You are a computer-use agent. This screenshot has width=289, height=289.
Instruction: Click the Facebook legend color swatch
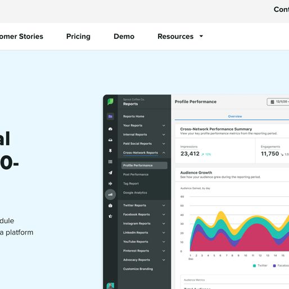[274, 265]
